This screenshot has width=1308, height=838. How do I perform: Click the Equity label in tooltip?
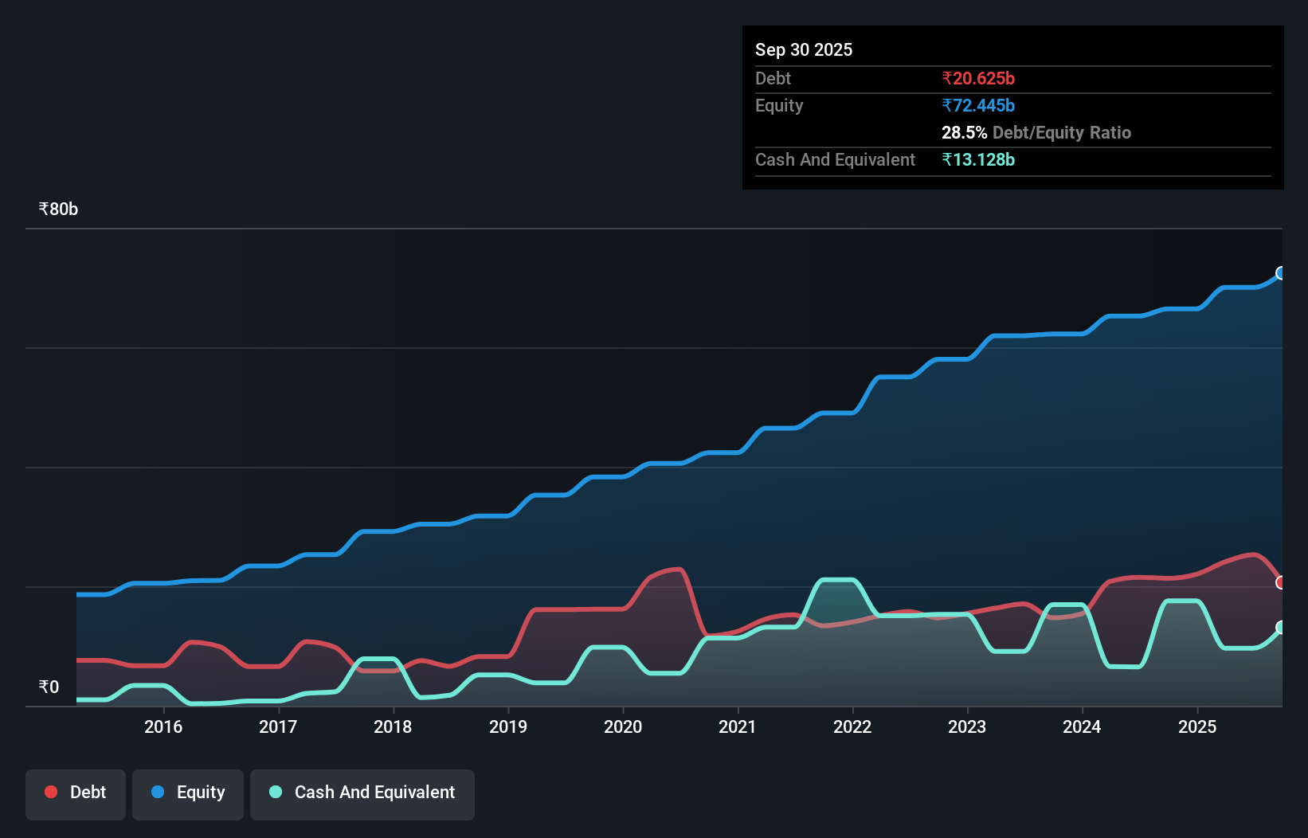(779, 105)
